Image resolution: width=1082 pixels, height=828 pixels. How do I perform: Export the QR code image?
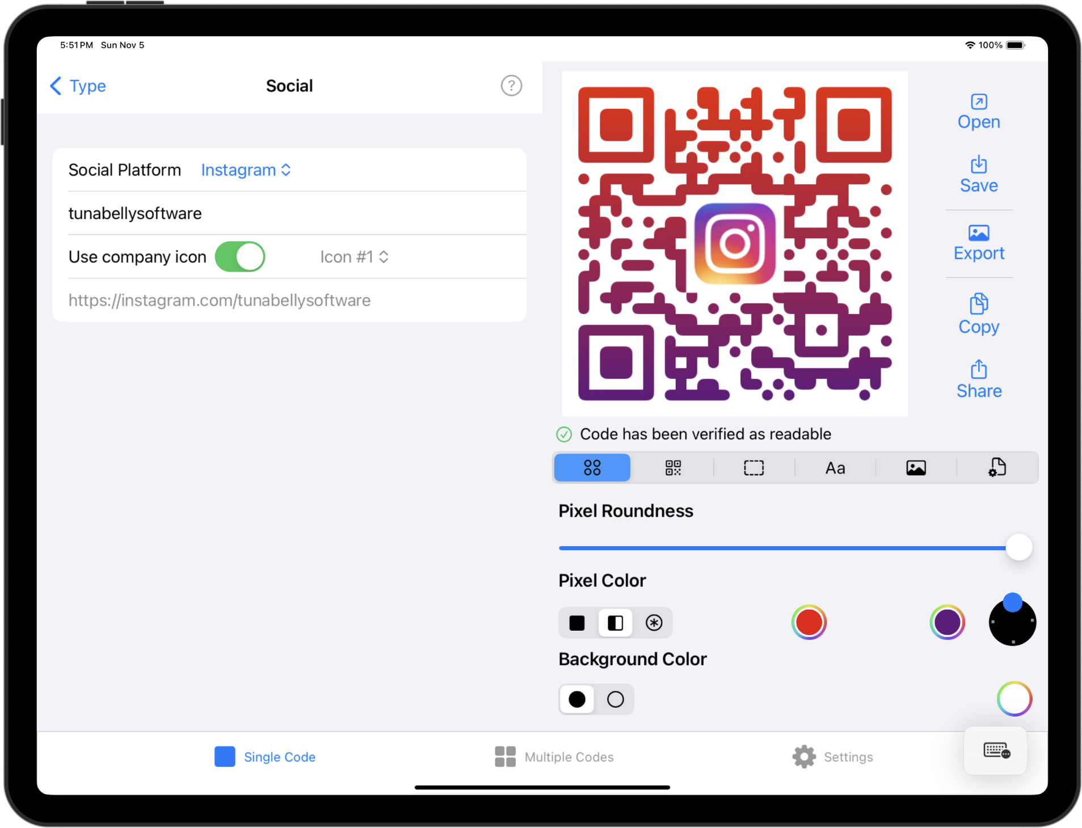(x=978, y=243)
